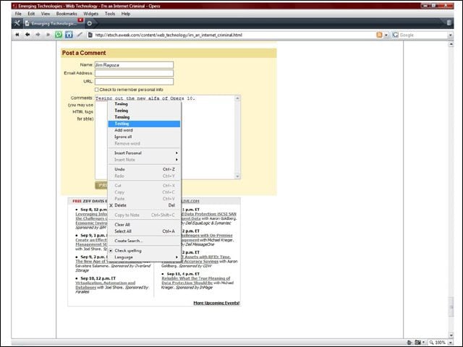This screenshot has width=463, height=347.
Task: Open the Edit menu
Action: 31,14
